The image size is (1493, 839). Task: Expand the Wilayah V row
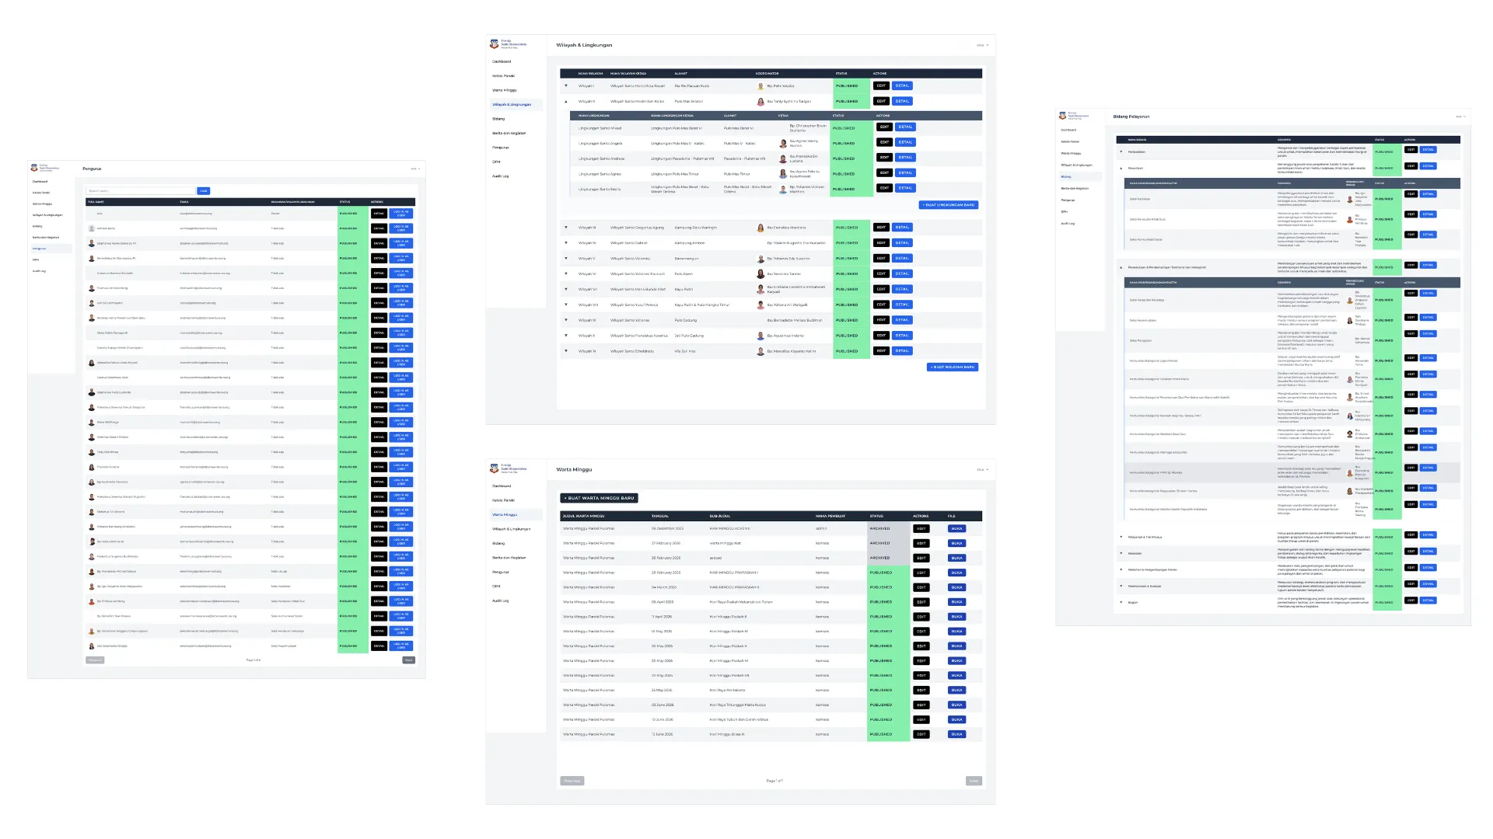pyautogui.click(x=566, y=259)
